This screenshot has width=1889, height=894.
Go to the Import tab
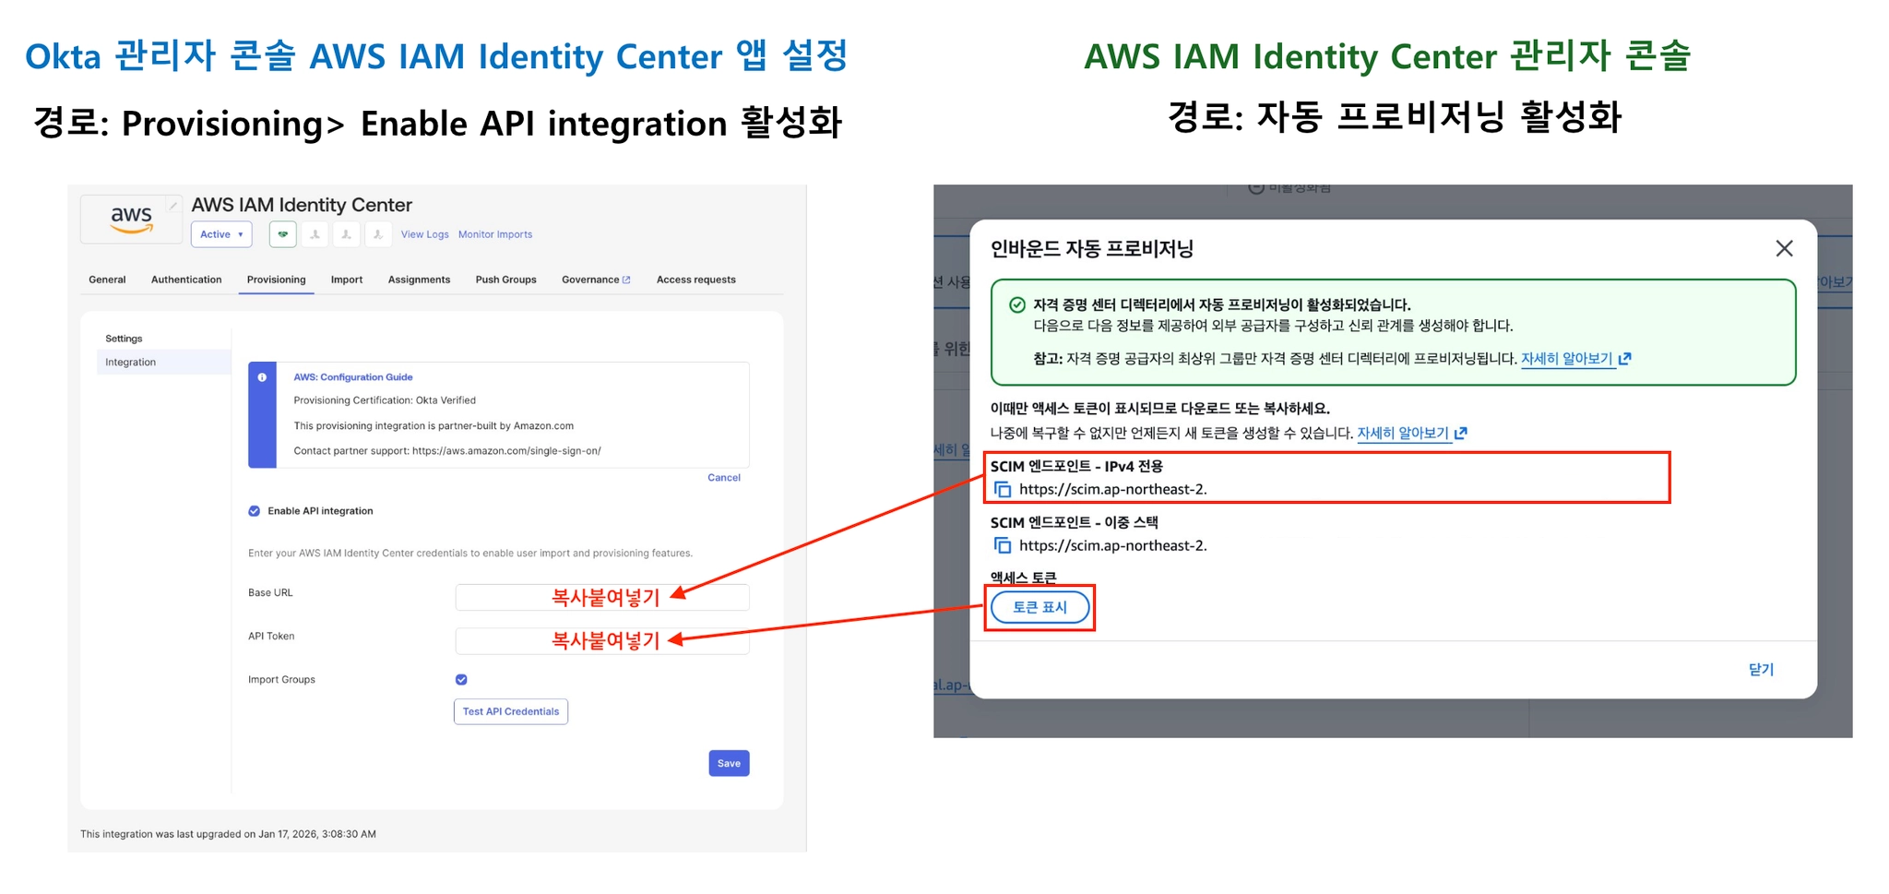[x=347, y=280]
